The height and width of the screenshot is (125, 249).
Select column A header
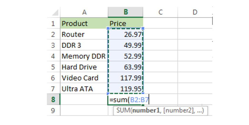pos(84,12)
